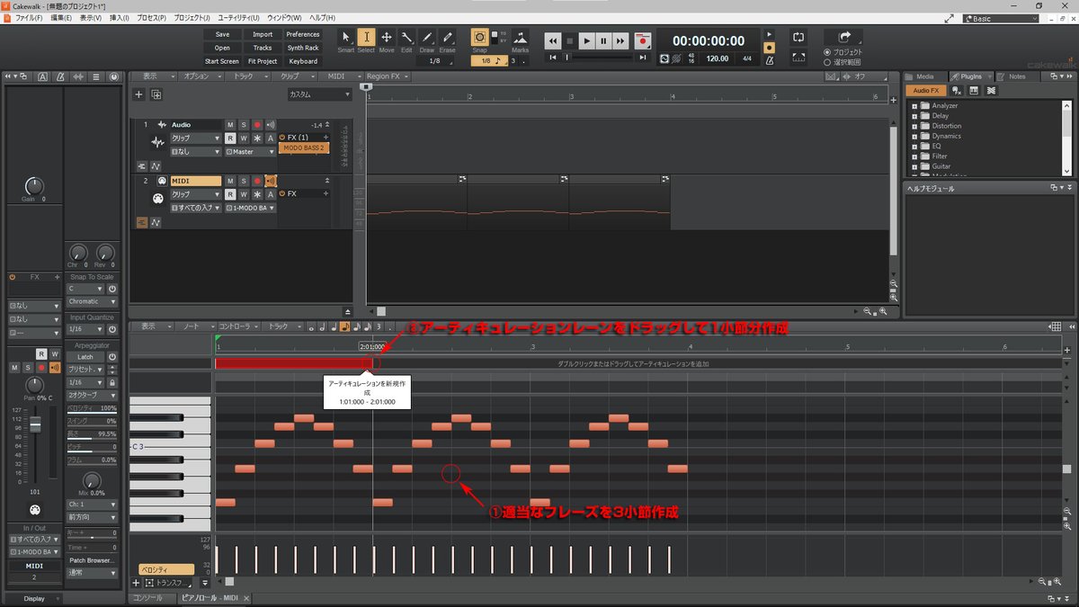Open the Snap To Scale root C dropdown
This screenshot has height=607, width=1079.
pyautogui.click(x=85, y=289)
